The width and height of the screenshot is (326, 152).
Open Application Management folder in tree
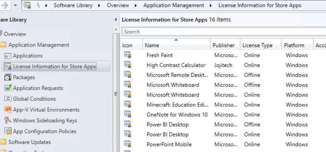[x=38, y=45]
